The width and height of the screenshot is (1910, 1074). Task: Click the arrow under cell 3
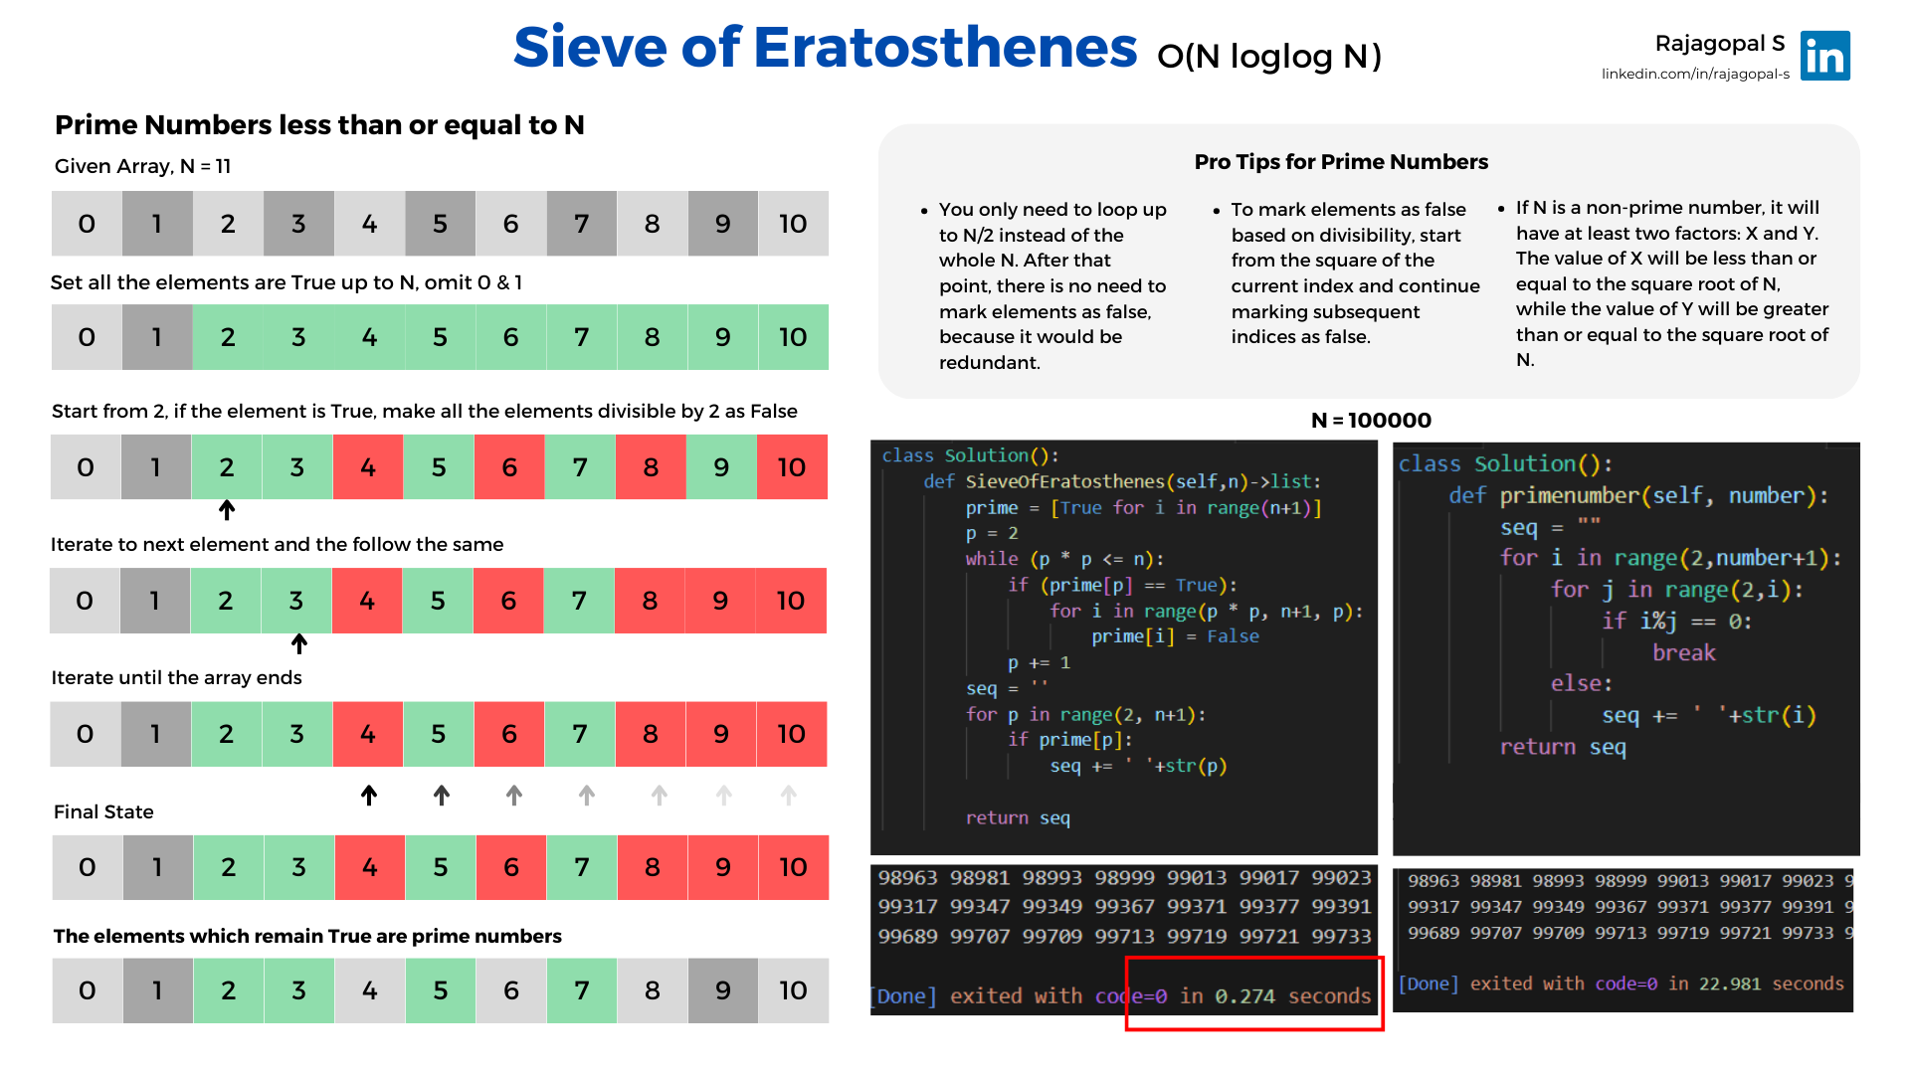click(298, 644)
